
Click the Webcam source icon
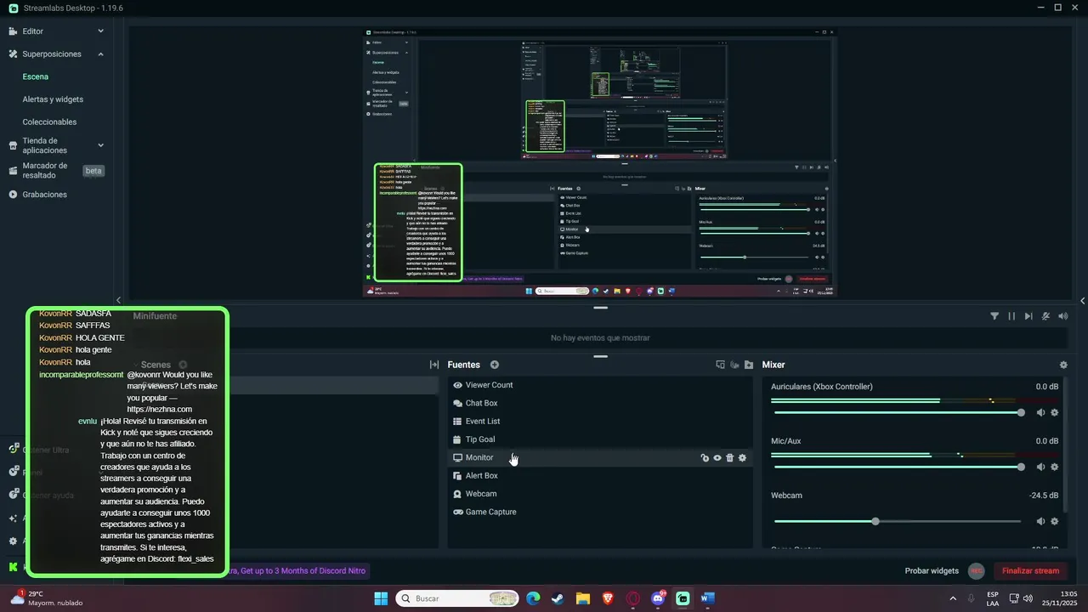458,494
